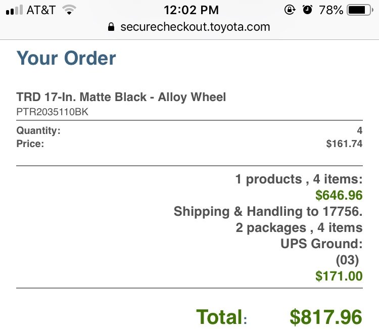Open TRD 17-In. Matte Black Alloy Wheel
Viewport: 379px width, 329px height.
[121, 97]
